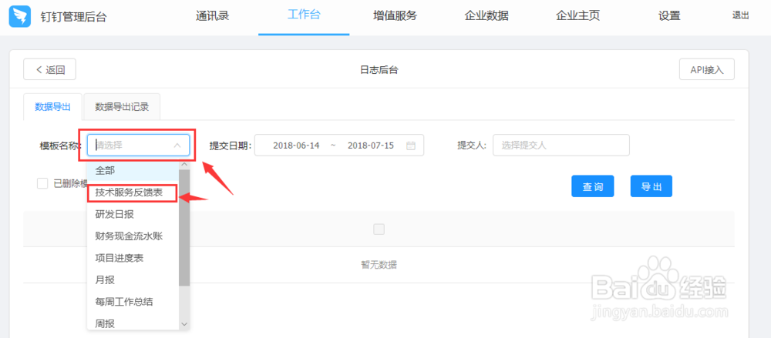
Task: Choose 技术服务反馈表 from the list
Action: click(133, 193)
